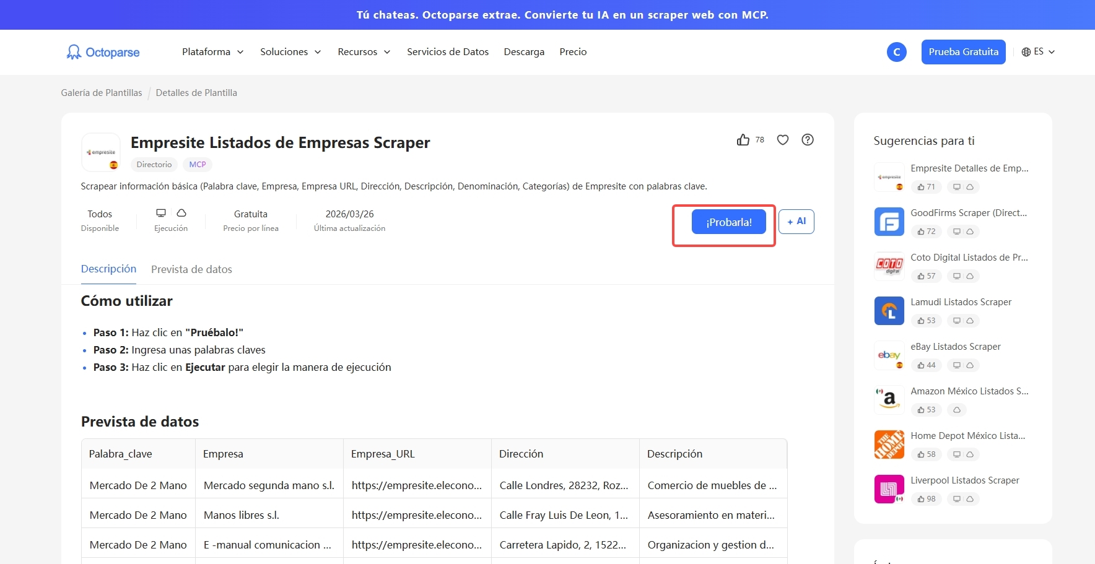Viewport: 1095px width, 564px height.
Task: Click the globe language icon
Action: 1026,52
